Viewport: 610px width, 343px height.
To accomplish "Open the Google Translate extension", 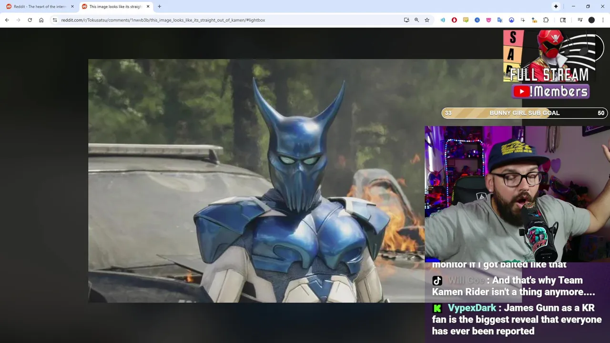I will [x=500, y=20].
